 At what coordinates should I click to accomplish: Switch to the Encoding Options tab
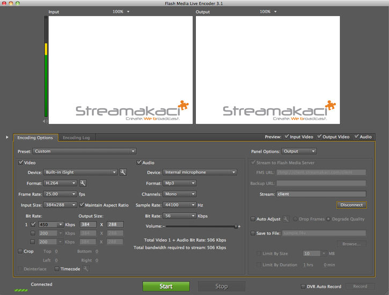click(35, 138)
